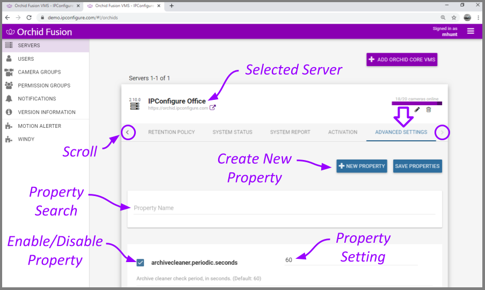Close the first Orchid Fusion VMS tab
Viewport: 485px width, 290px height.
[x=78, y=5]
